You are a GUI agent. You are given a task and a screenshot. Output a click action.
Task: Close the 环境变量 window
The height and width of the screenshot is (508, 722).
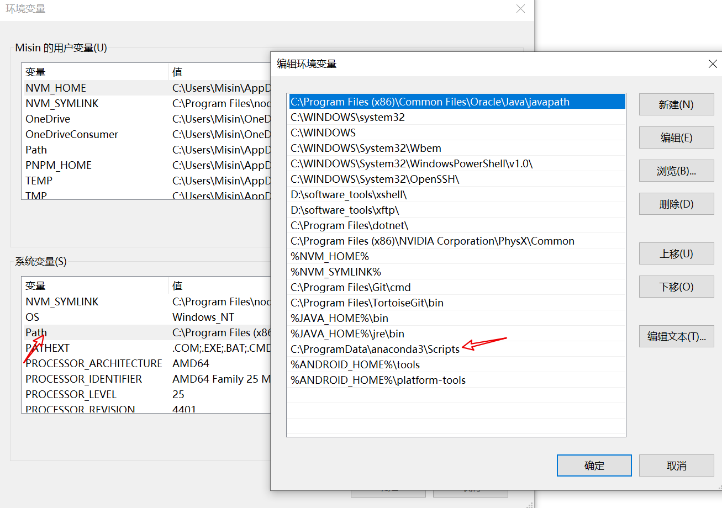tap(520, 9)
